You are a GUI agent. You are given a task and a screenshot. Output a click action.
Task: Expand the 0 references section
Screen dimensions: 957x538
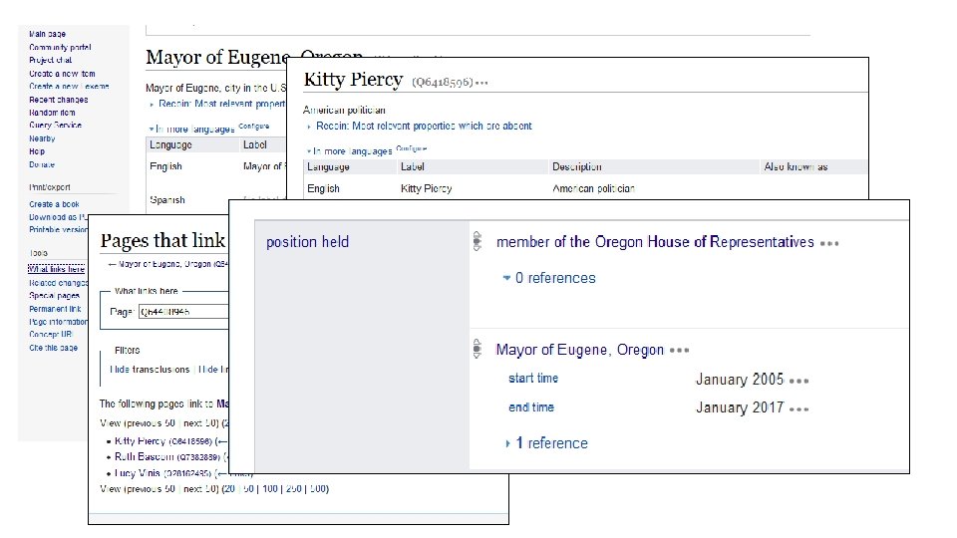pyautogui.click(x=549, y=278)
